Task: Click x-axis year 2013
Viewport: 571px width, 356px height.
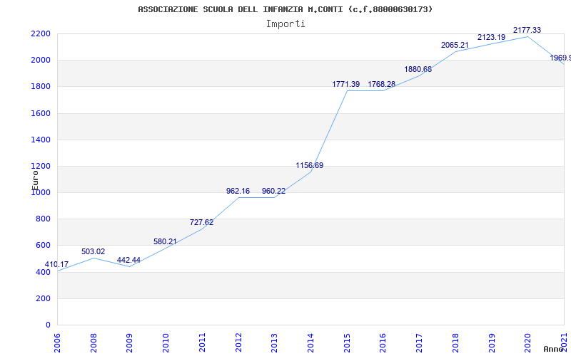Action: click(275, 342)
